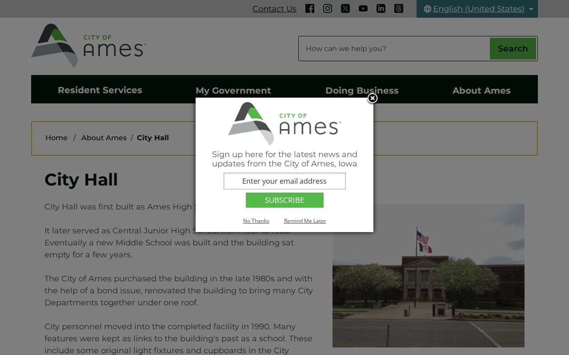
Task: Expand the English (United States) language dropdown
Action: click(x=477, y=9)
